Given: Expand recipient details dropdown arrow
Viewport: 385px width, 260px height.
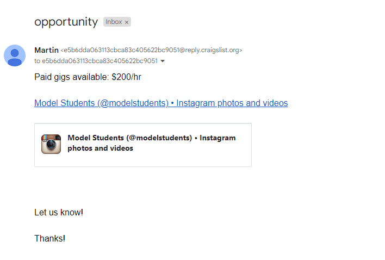Looking at the screenshot, I should pos(163,61).
